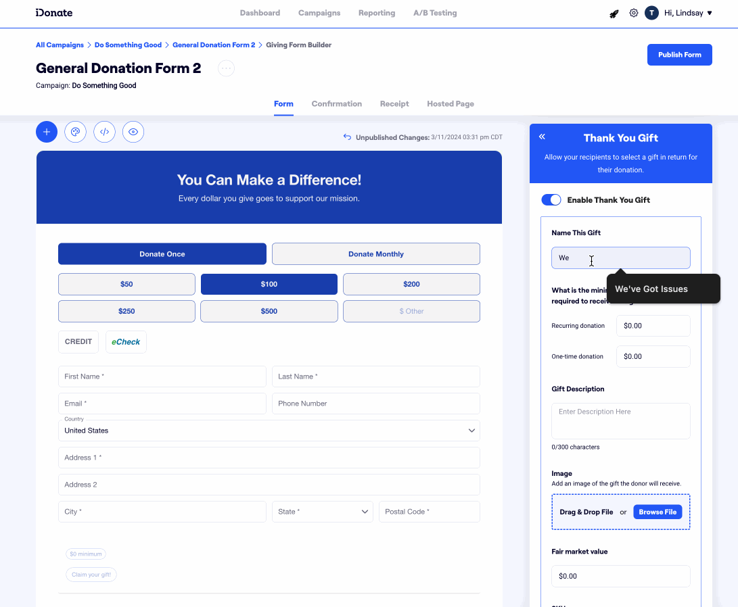Switch to the Confirmation tab
The image size is (738, 607).
click(336, 104)
